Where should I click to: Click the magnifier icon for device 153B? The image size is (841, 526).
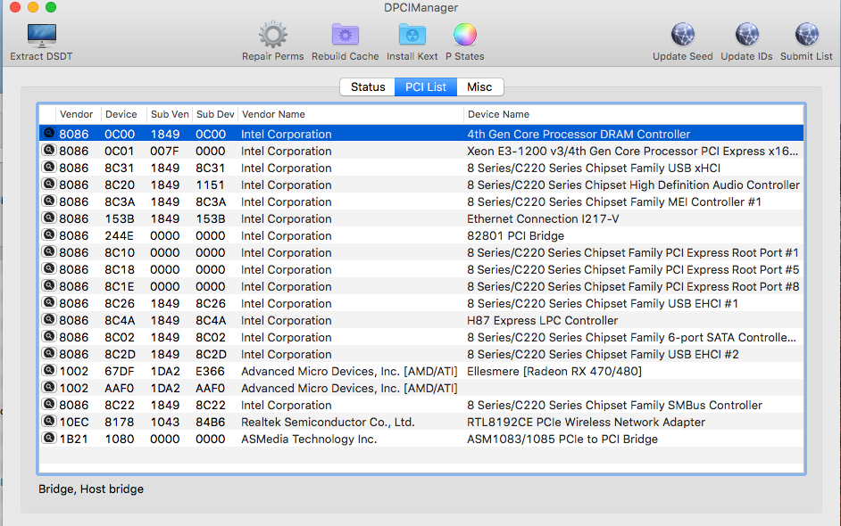click(49, 218)
